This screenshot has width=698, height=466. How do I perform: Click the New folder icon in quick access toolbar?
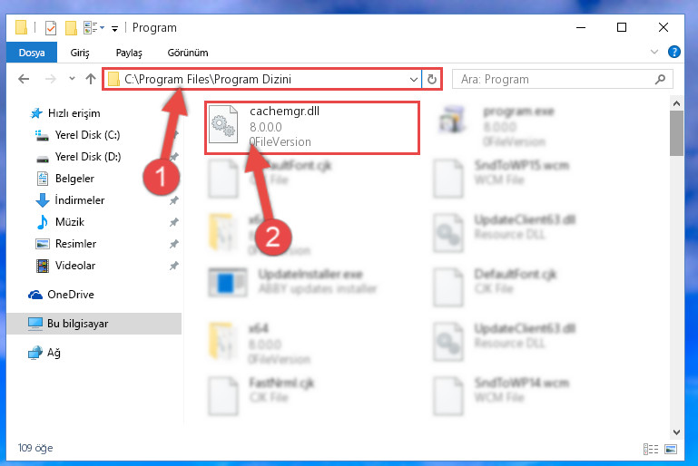click(71, 28)
